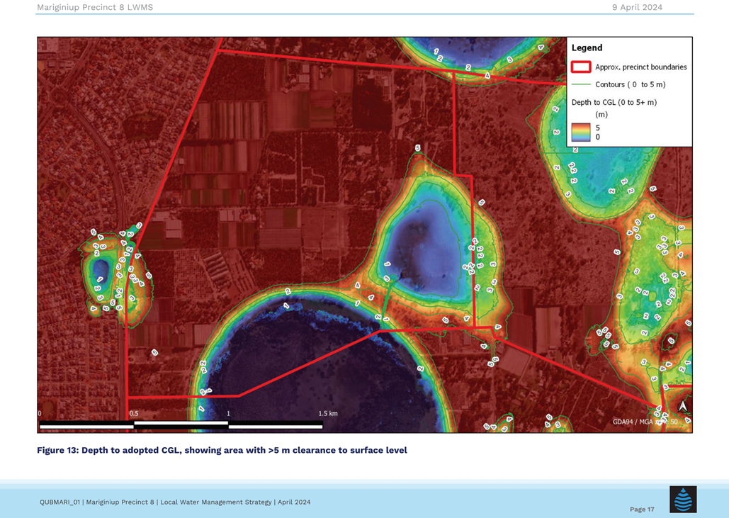
Task: Click the small blue wetland at map's left
Action: [100, 271]
